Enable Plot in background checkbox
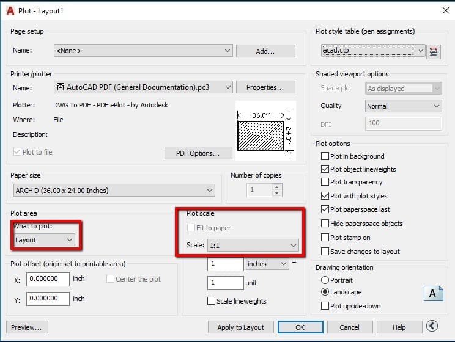 (325, 156)
